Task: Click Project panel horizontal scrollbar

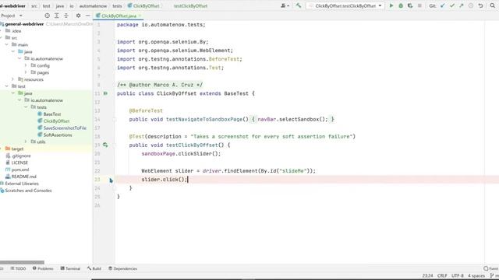Action: (x=22, y=262)
